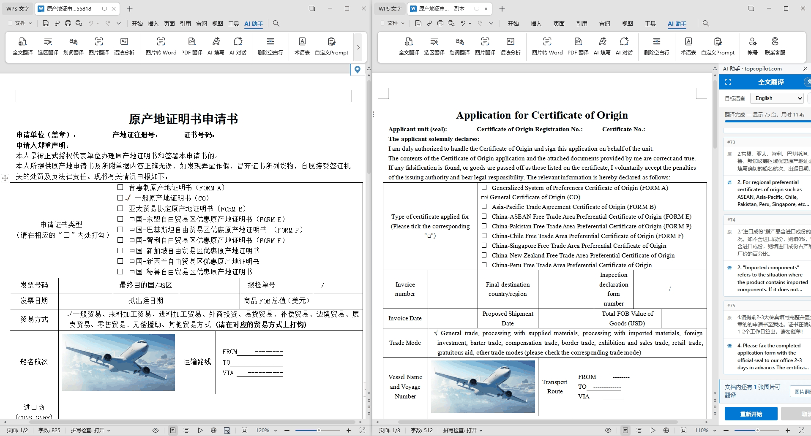Image resolution: width=811 pixels, height=436 pixels.
Task: Click zoom-in plus in left status bar
Action: 349,430
